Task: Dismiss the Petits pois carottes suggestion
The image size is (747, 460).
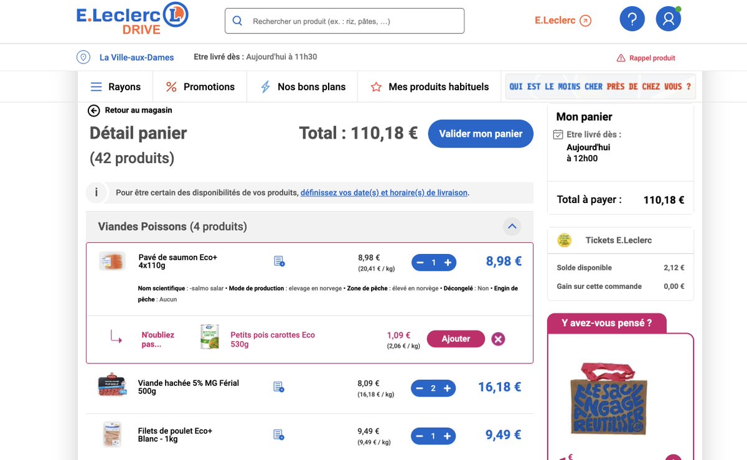Action: pos(498,339)
